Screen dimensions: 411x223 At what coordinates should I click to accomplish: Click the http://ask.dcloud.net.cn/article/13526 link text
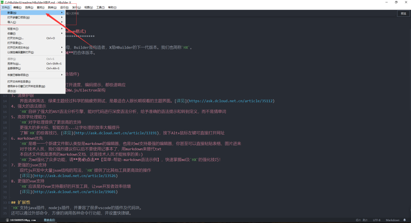(74, 176)
